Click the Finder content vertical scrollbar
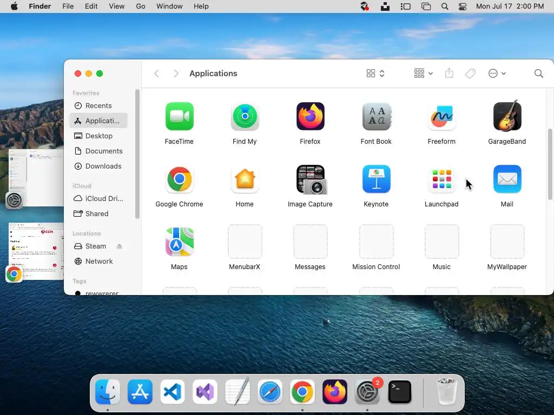The height and width of the screenshot is (415, 554). tap(550, 164)
